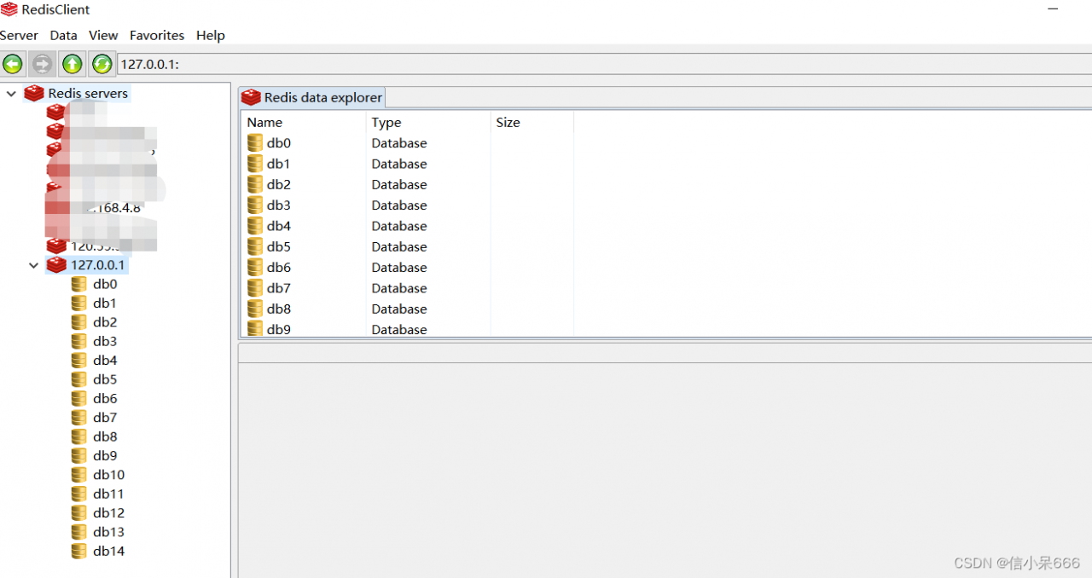This screenshot has width=1092, height=578.
Task: Select db9 label in server tree
Action: point(105,456)
